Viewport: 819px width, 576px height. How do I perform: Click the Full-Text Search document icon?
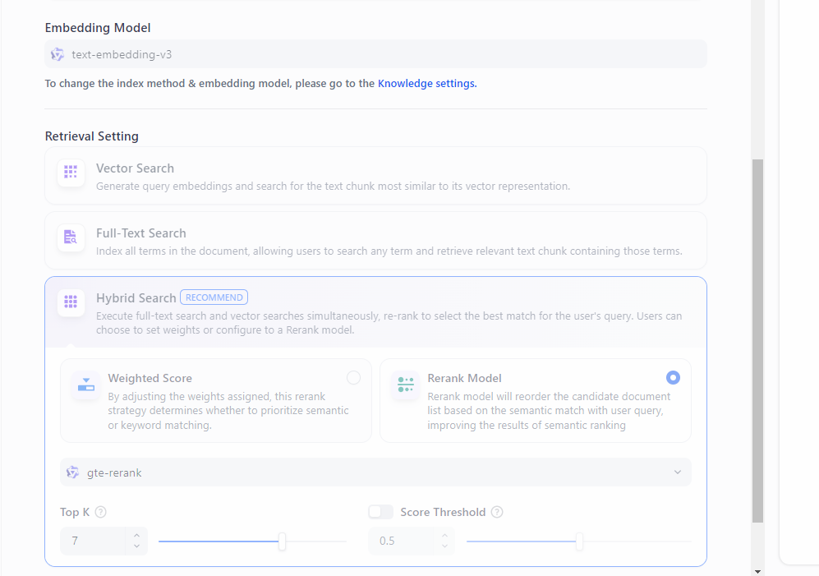(x=71, y=237)
